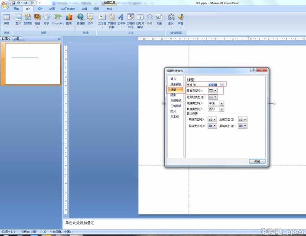Screen dimensions: 306x236
Task: Click the 声音 (Sound) icon
Action: click(180, 19)
